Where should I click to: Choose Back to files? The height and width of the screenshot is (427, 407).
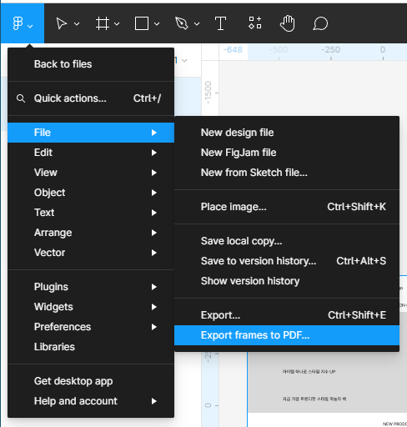point(91,64)
